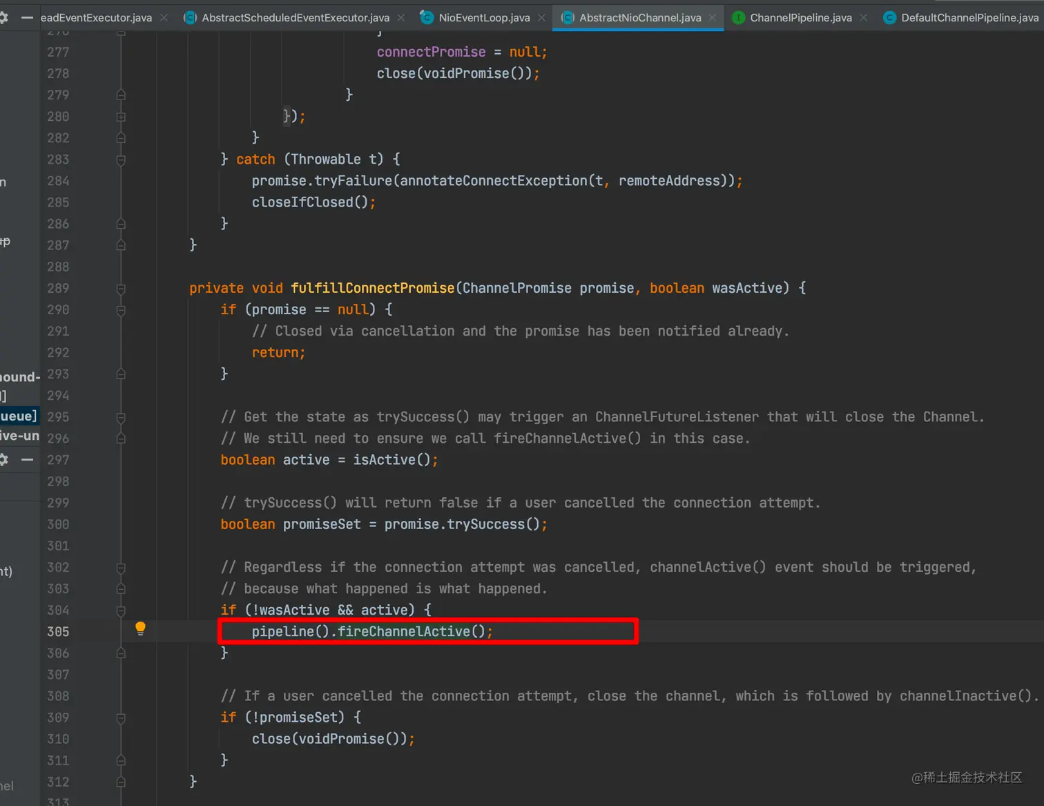Image resolution: width=1044 pixels, height=806 pixels.
Task: Click close(voidPromise()) on line 310
Action: pos(329,739)
